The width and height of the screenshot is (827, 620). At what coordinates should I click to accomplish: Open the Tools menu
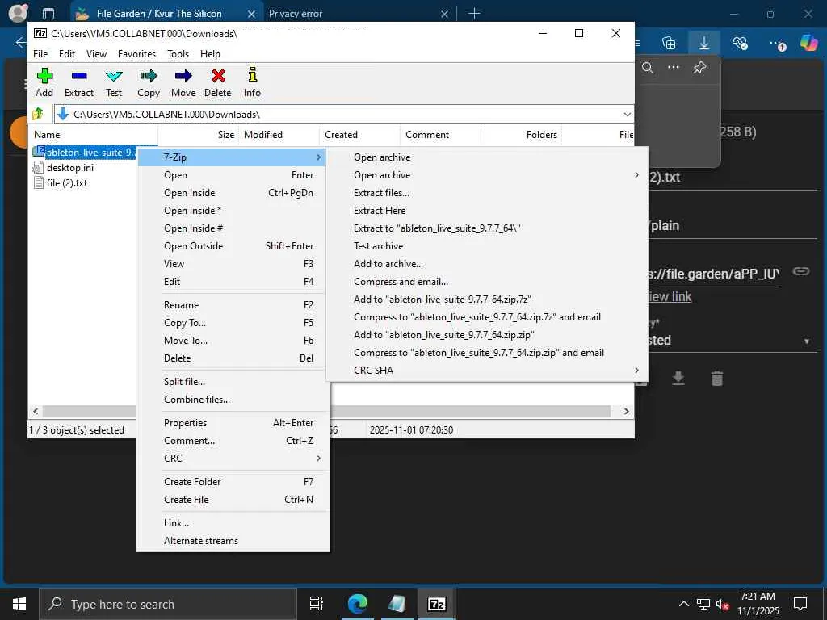178,54
